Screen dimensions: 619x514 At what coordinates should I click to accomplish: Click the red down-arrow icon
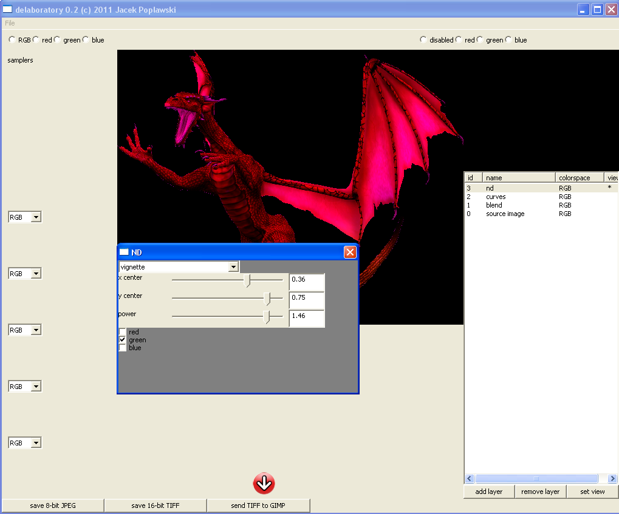pos(264,483)
